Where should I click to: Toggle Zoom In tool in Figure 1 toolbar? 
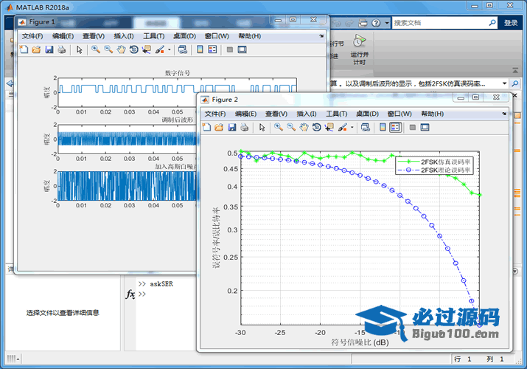[96, 49]
